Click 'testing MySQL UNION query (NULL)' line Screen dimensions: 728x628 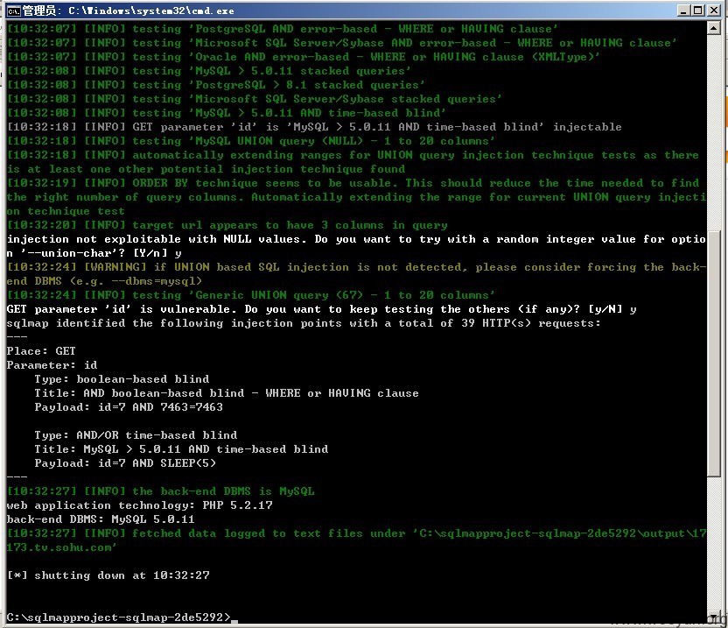click(251, 141)
